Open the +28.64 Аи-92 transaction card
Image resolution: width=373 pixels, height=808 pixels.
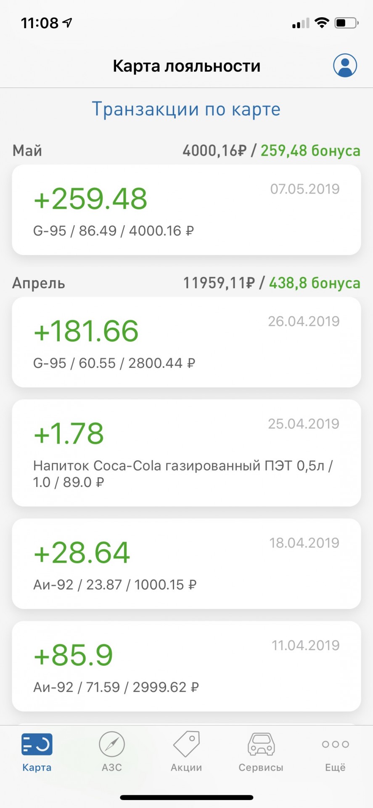[x=186, y=563]
